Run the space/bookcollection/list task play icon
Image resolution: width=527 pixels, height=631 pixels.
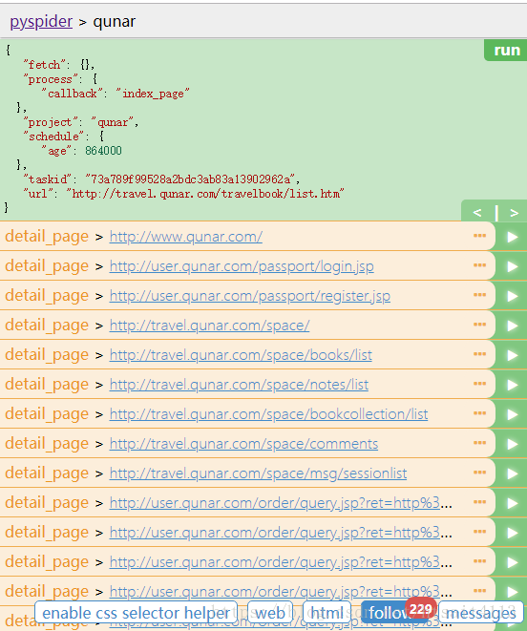[512, 414]
